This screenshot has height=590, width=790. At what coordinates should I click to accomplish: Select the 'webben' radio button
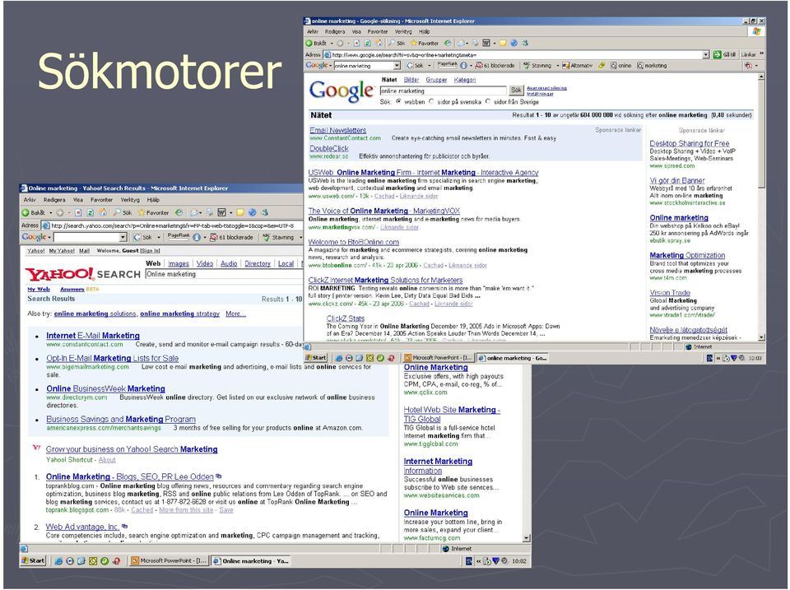(x=398, y=102)
